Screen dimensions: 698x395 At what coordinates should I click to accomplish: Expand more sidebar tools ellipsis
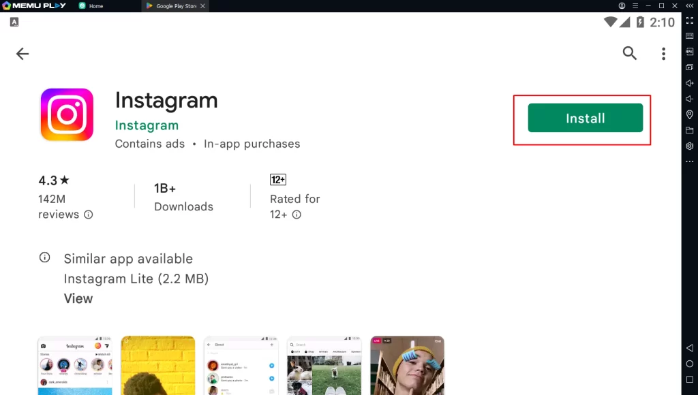coord(689,161)
